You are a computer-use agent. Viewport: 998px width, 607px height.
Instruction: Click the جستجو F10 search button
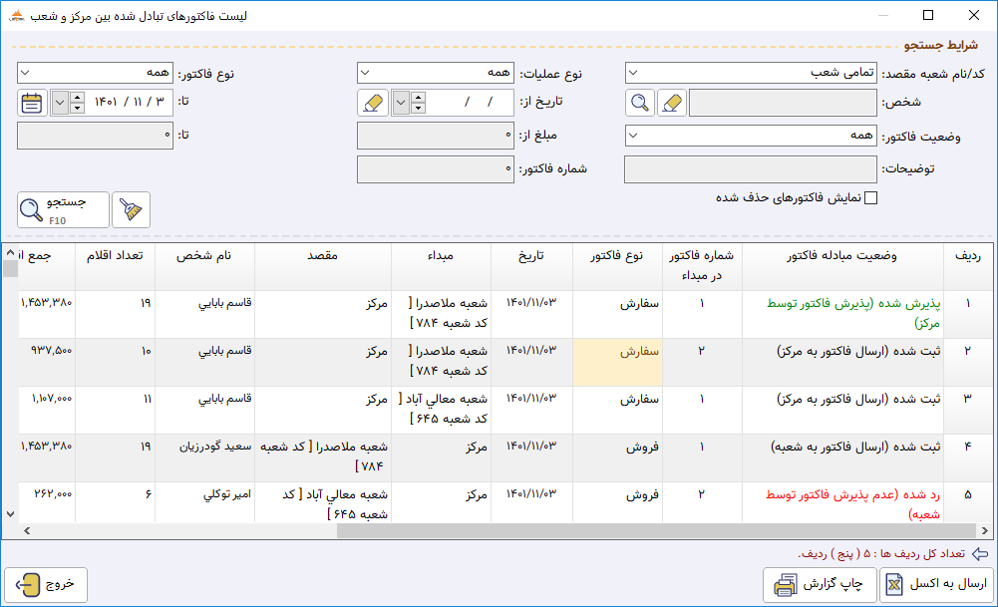(63, 209)
